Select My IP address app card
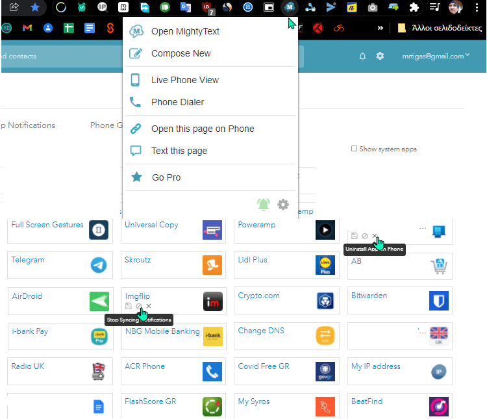 point(400,372)
